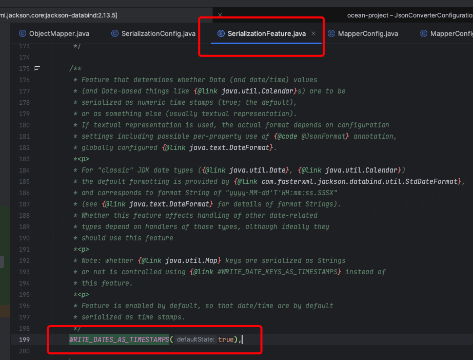Click the "yyyy-MM-dd'T'HH:mm:ss.SSSX" format string
The height and width of the screenshot is (360, 473).
point(281,193)
